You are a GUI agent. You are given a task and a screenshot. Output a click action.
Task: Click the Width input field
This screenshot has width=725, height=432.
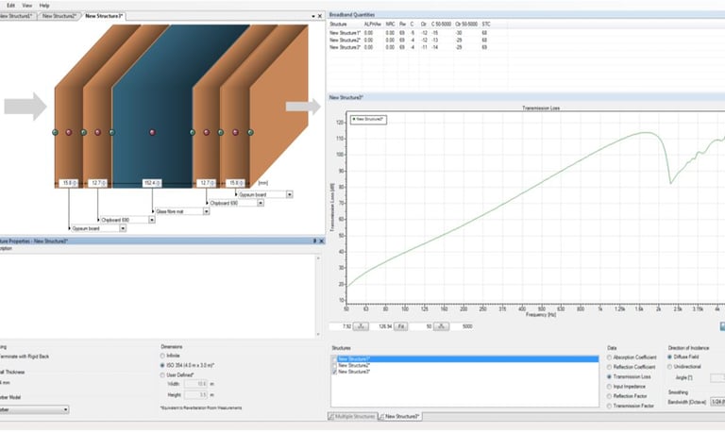pyautogui.click(x=195, y=384)
